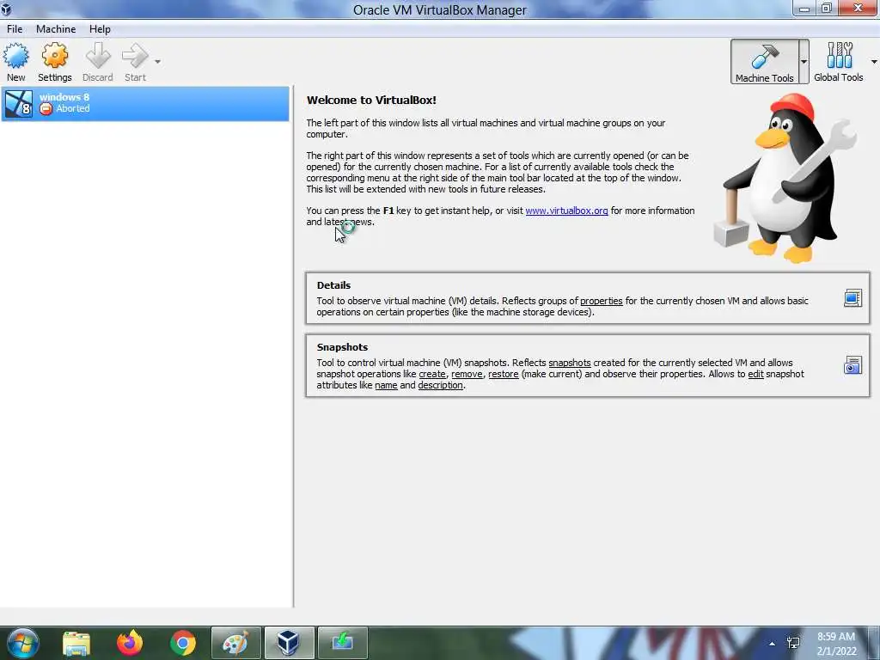The height and width of the screenshot is (660, 880).
Task: Follow the create snapshot link
Action: pyautogui.click(x=432, y=374)
